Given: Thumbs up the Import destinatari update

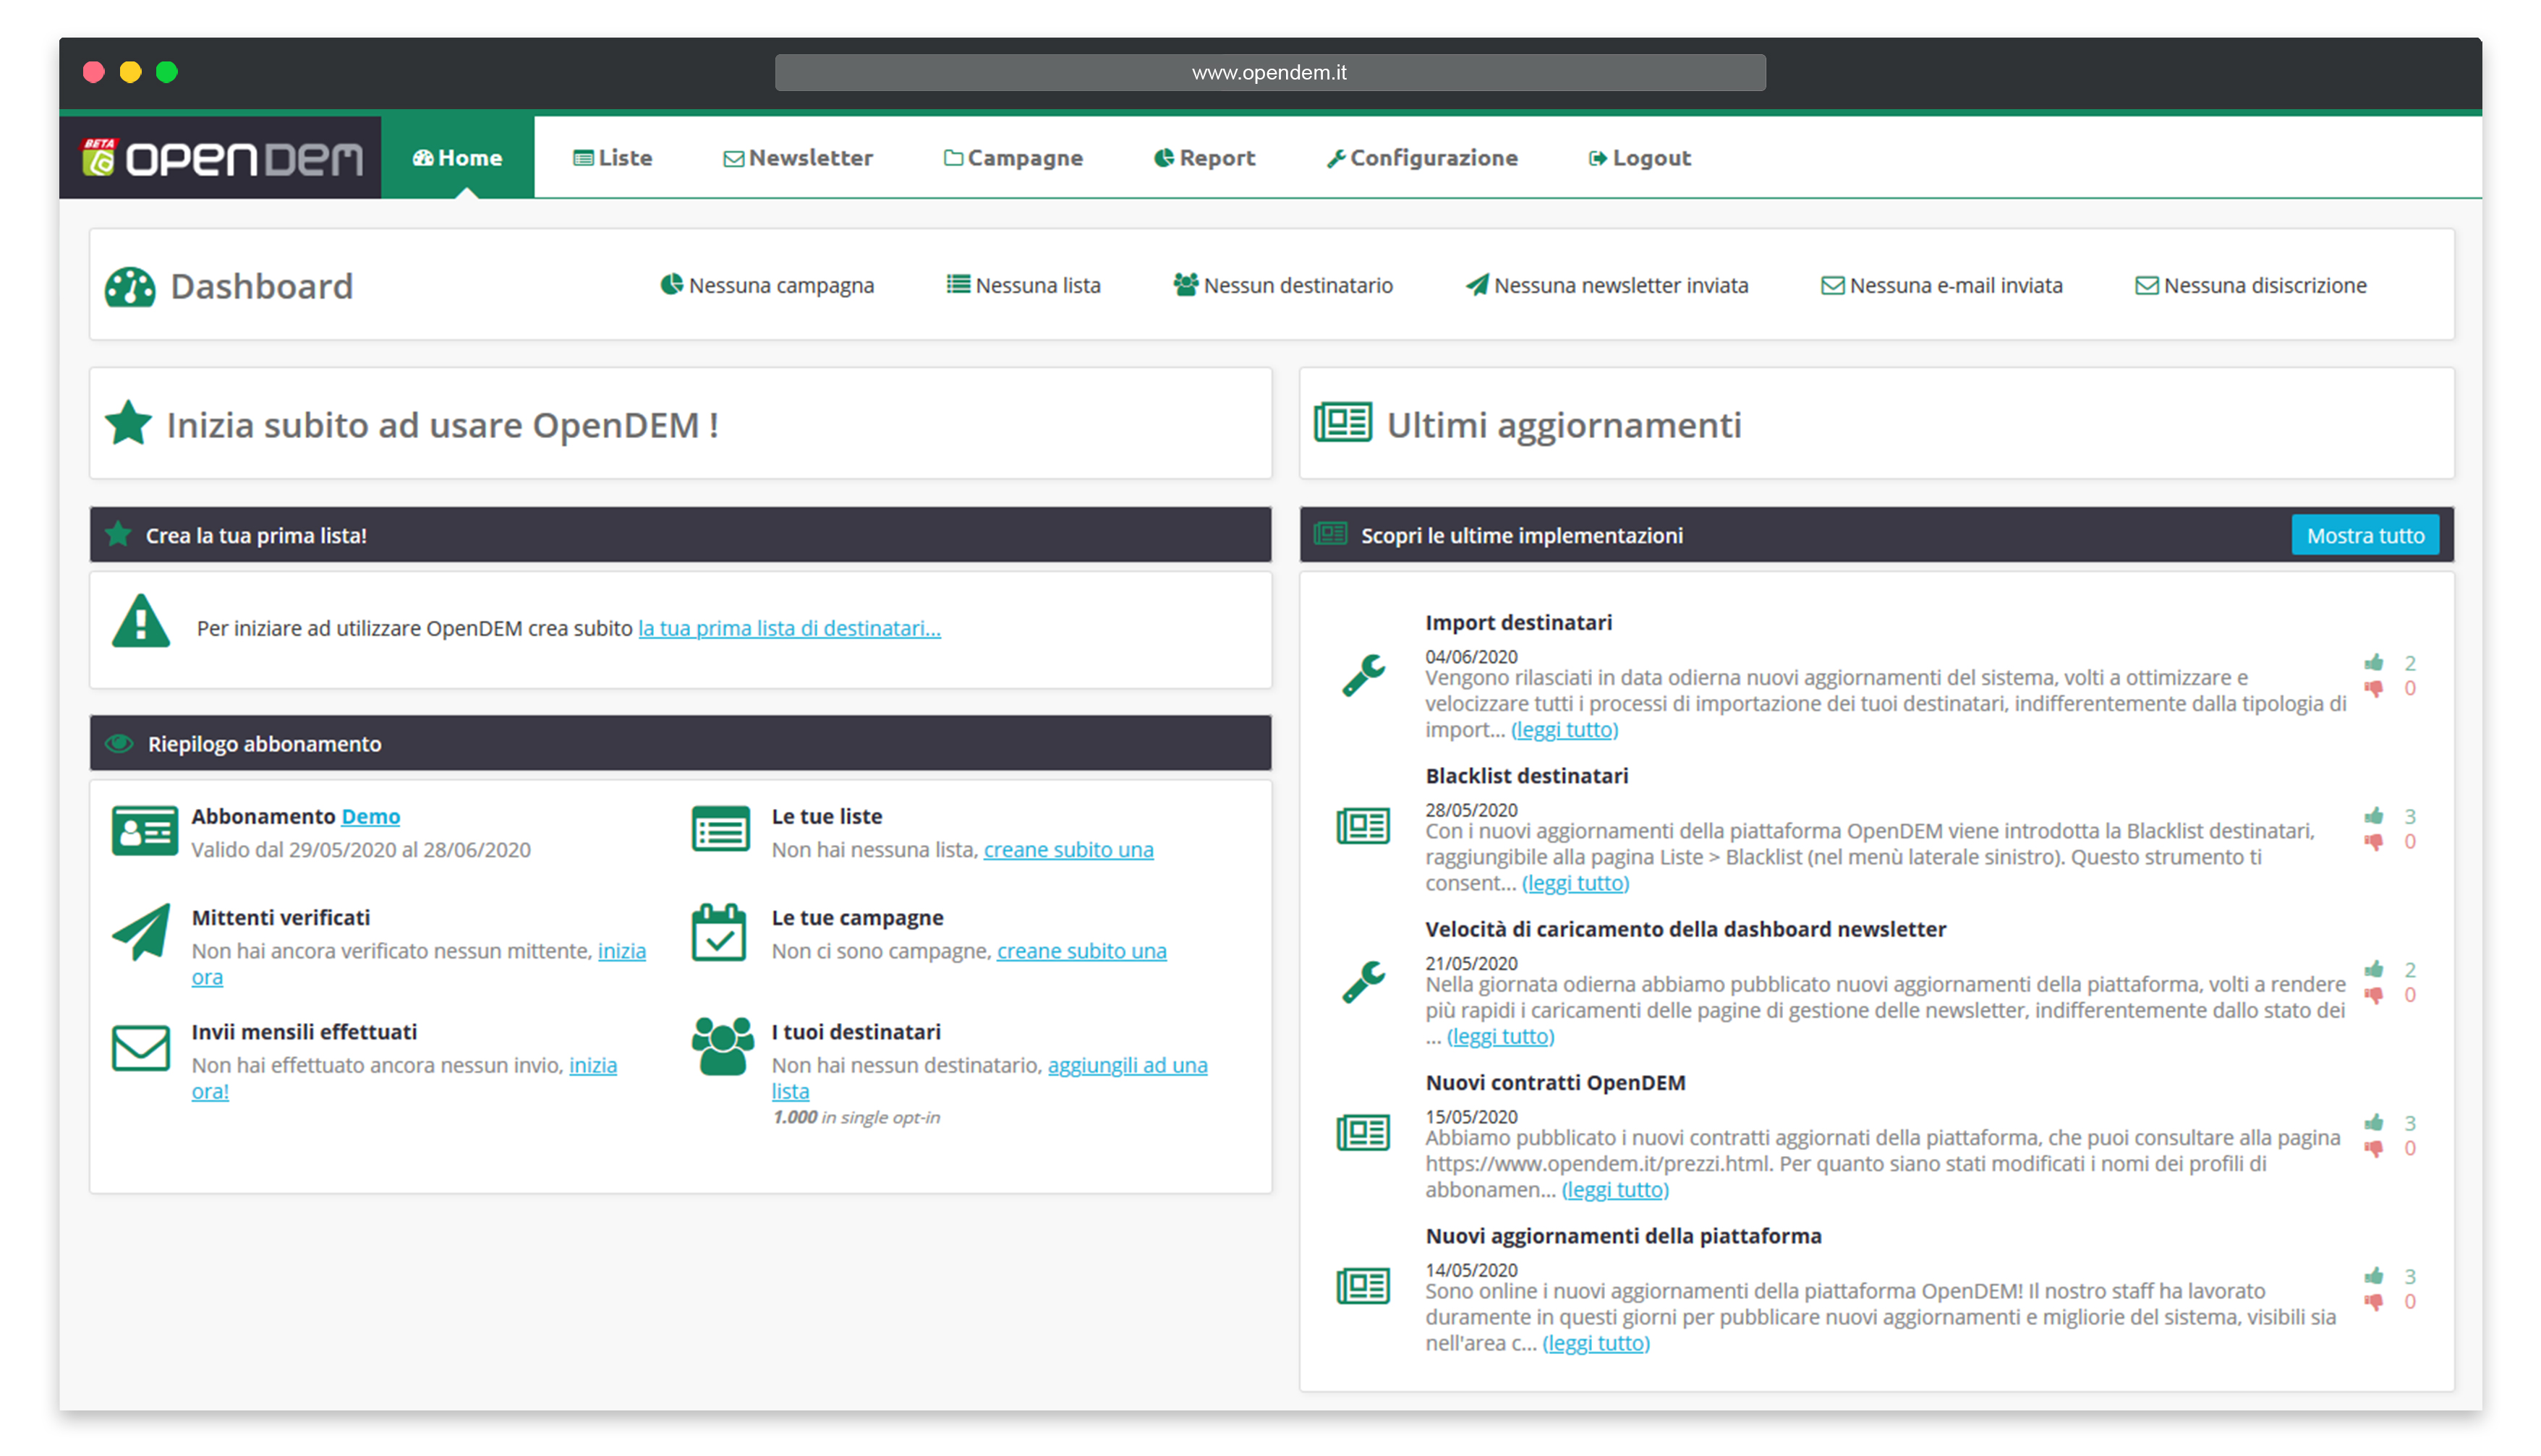Looking at the screenshot, I should (x=2374, y=663).
